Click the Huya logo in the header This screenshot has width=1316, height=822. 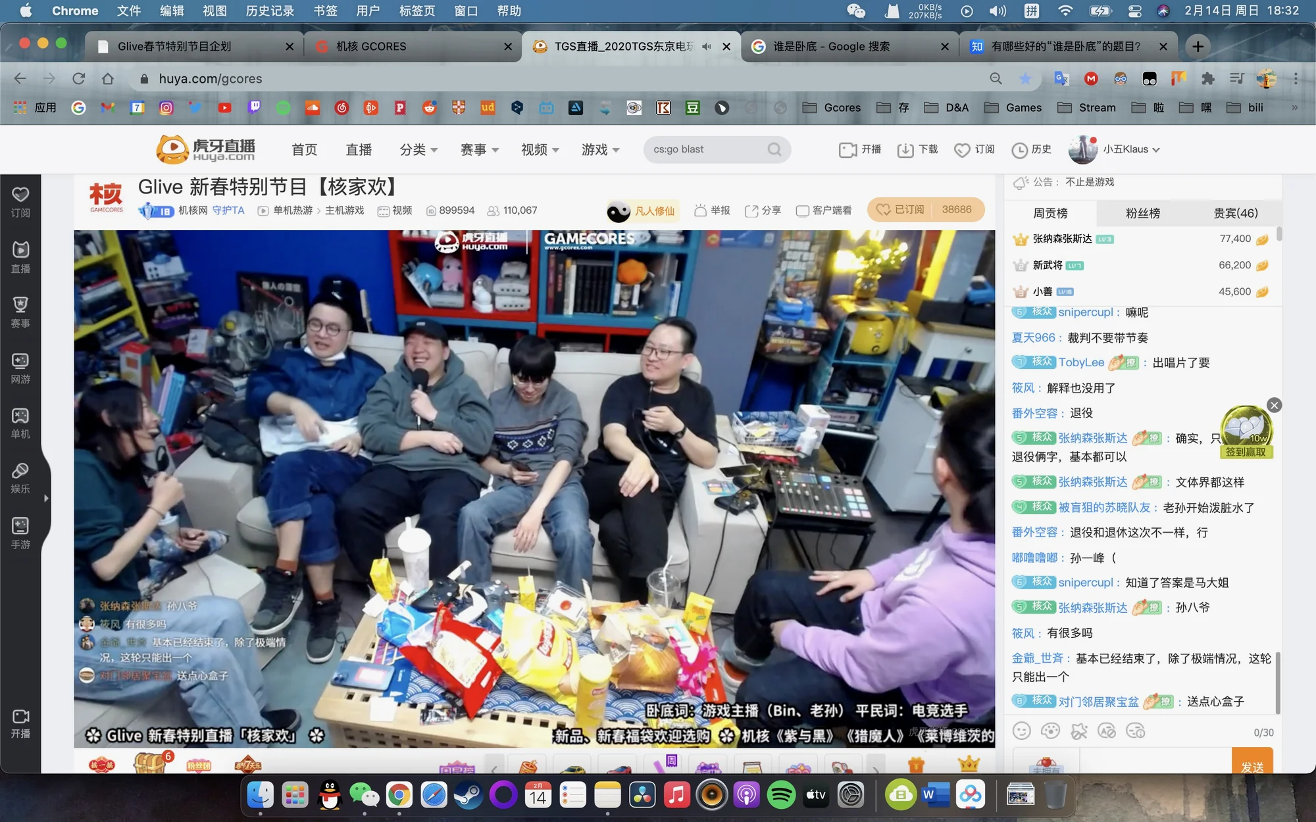coord(206,149)
